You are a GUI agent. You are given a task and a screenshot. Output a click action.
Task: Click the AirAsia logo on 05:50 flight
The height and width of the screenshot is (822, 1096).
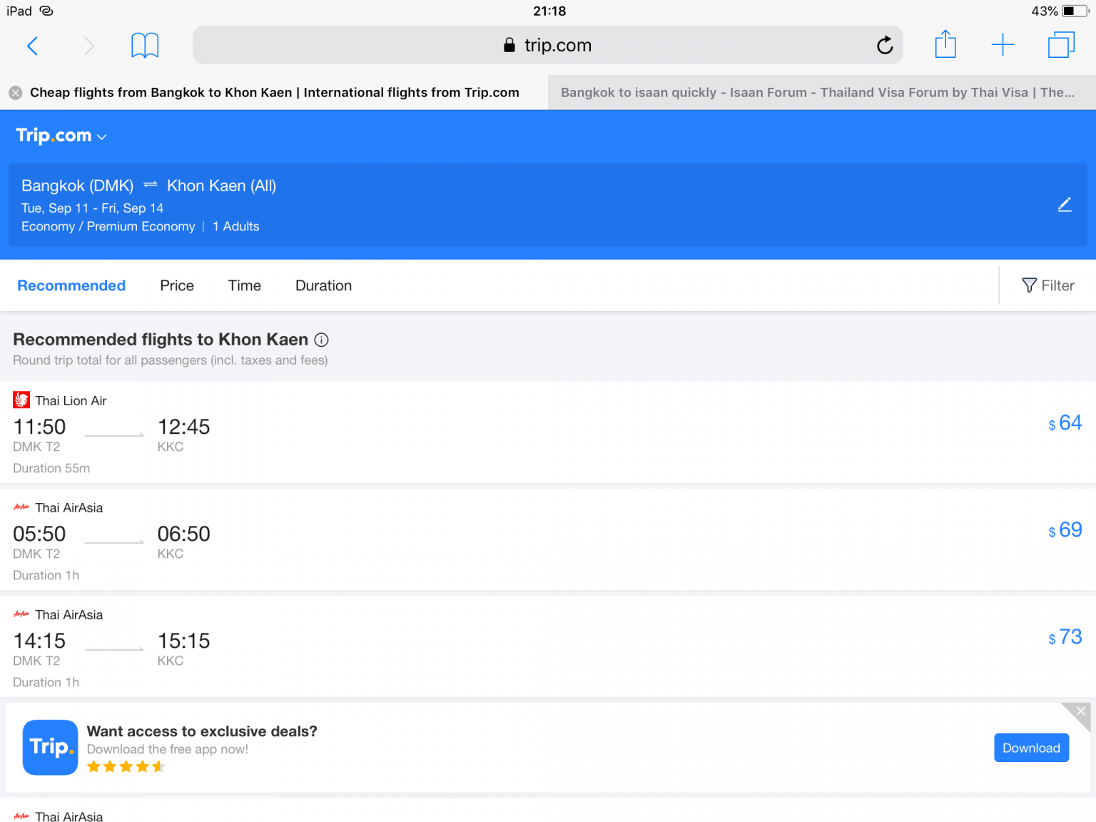click(21, 507)
